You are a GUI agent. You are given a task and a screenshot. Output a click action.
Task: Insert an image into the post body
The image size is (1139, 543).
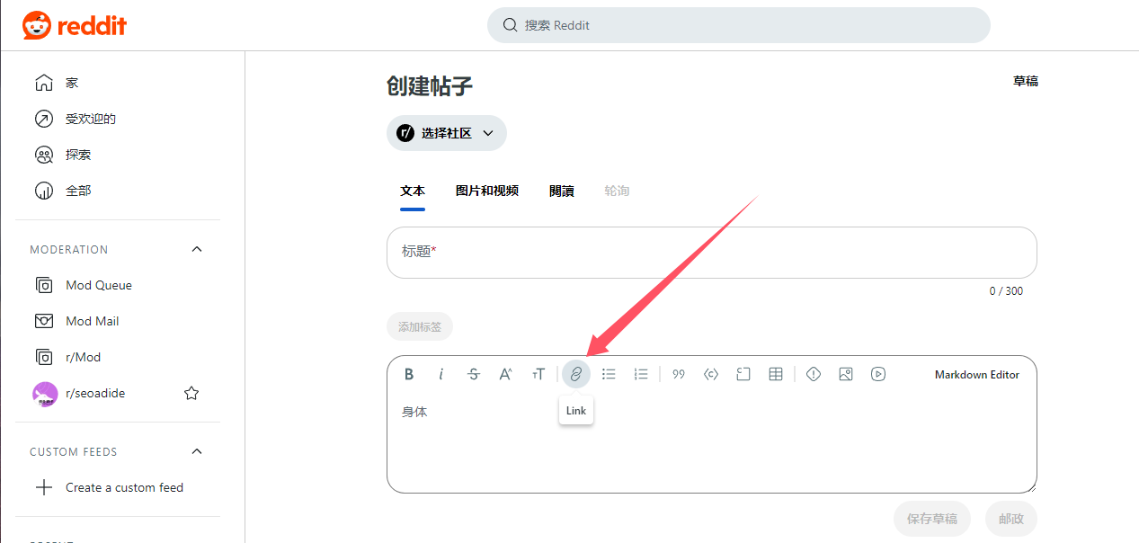click(846, 374)
